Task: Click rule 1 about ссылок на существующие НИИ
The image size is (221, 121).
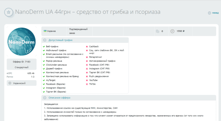Action: click(x=81, y=108)
